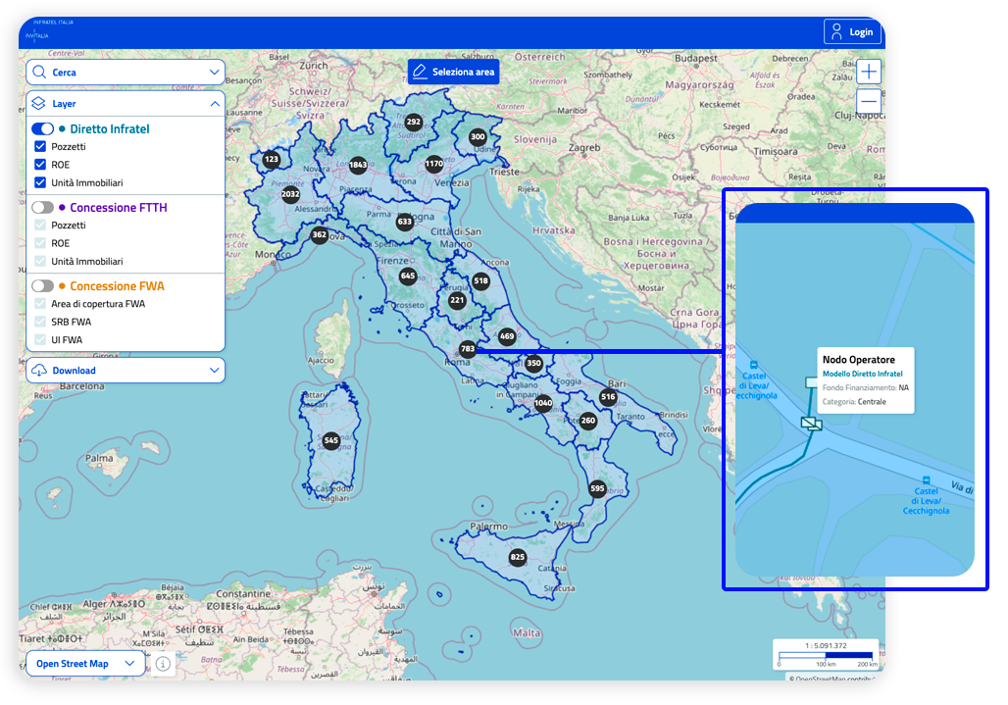Click the Nodo Operatore node icon
The height and width of the screenshot is (705, 1008).
811,423
